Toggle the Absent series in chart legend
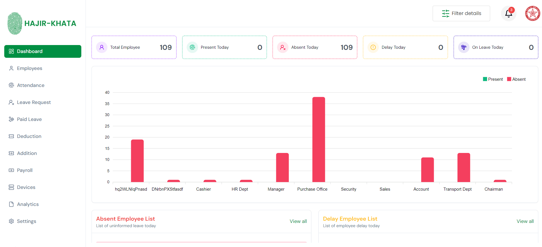Image resolution: width=542 pixels, height=247 pixels. [x=516, y=79]
